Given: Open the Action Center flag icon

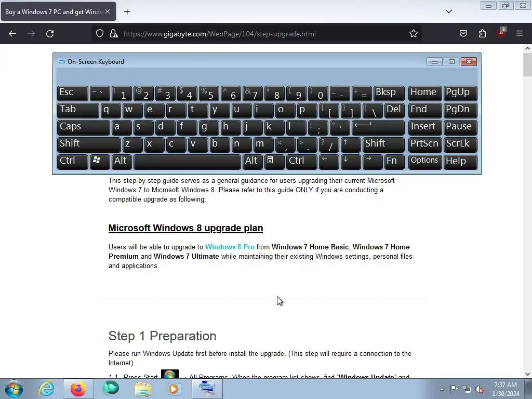Looking at the screenshot, I should point(454,389).
